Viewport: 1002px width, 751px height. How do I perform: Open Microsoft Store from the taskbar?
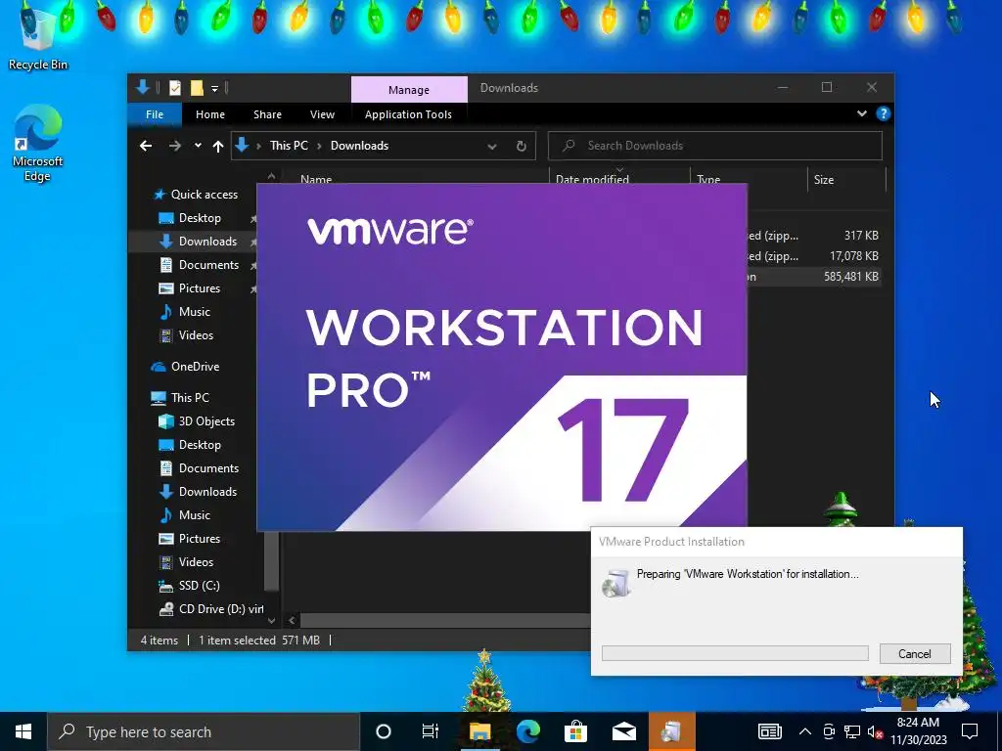(575, 731)
